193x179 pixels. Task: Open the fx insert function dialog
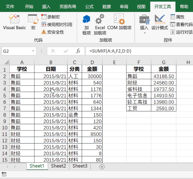(78, 51)
